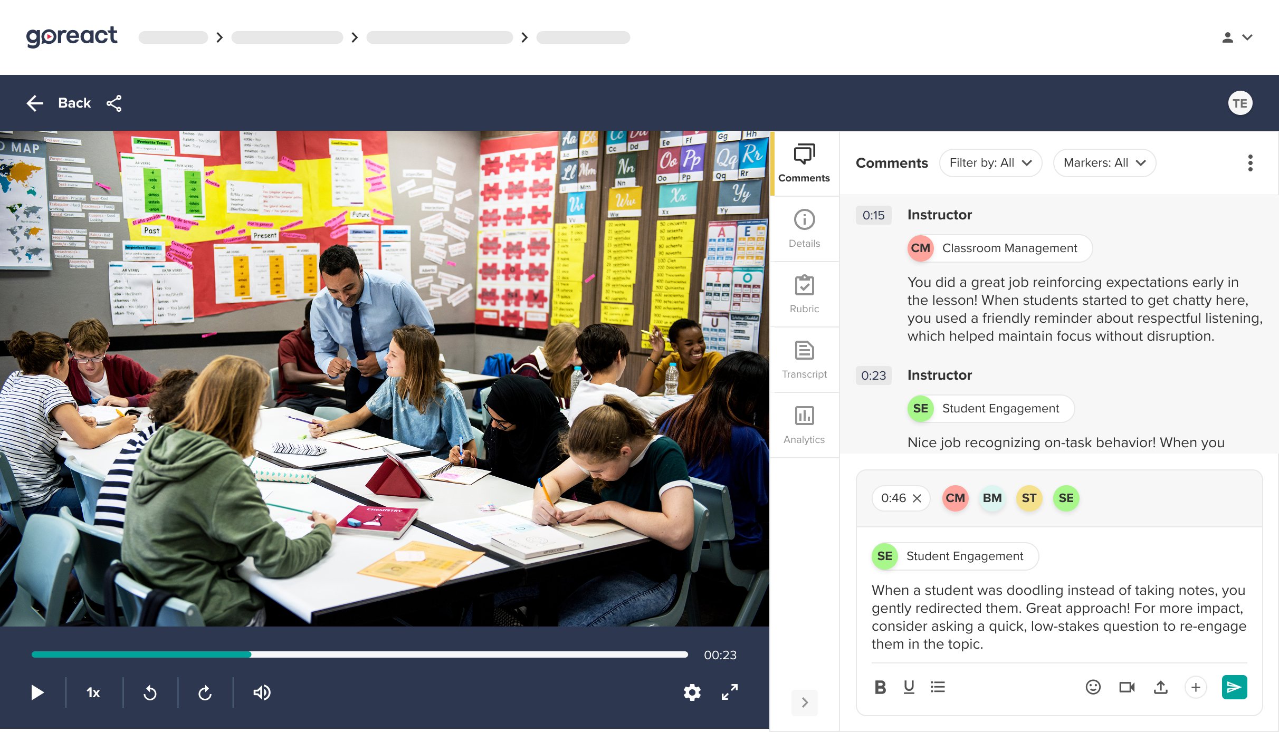Screen dimensions: 1279x732
Task: Click the share icon next to Back
Action: pyautogui.click(x=114, y=103)
